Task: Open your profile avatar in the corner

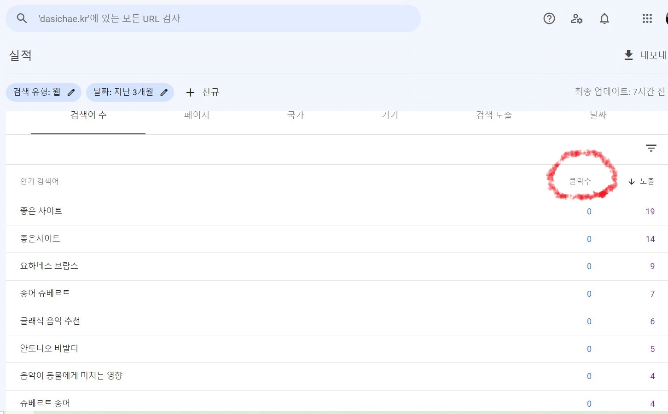Action: click(666, 18)
